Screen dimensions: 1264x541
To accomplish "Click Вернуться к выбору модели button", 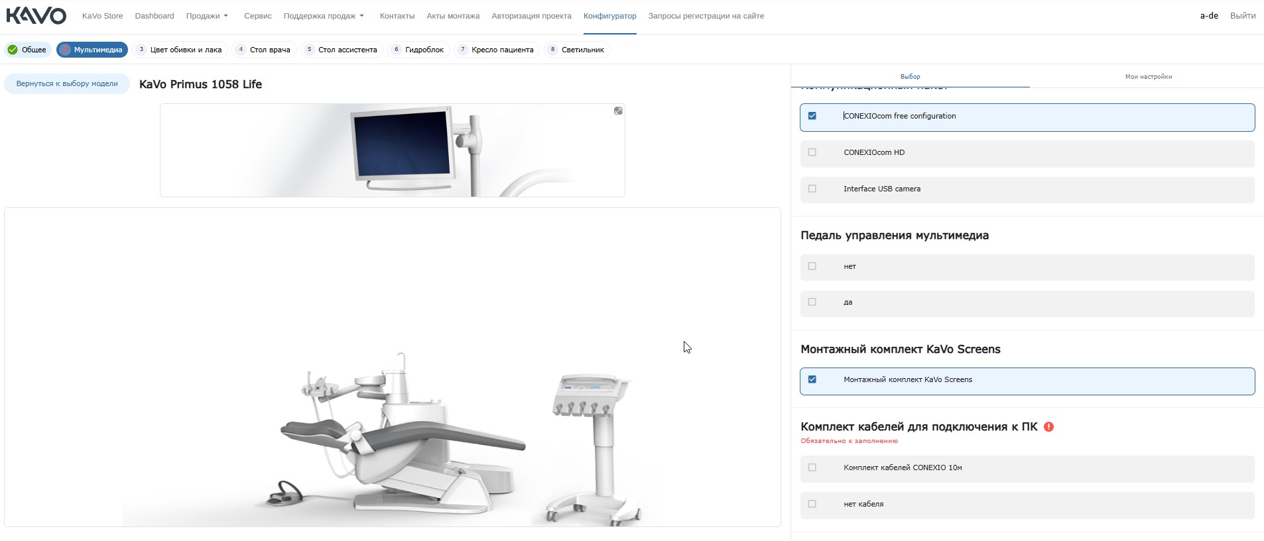I will (x=67, y=83).
